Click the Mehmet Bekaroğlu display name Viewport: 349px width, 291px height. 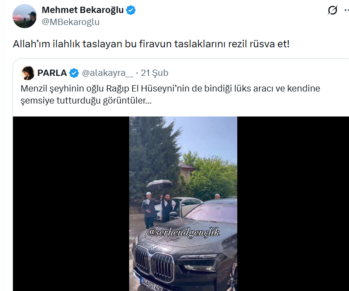(83, 10)
